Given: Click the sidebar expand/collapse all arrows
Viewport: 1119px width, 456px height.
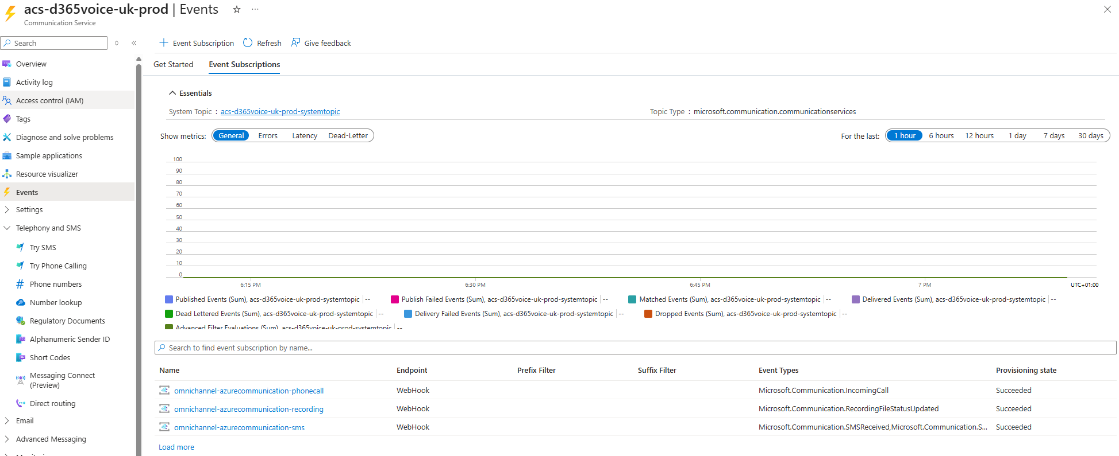Looking at the screenshot, I should [117, 43].
